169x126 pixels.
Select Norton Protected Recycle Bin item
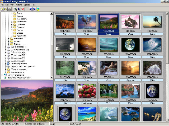point(19,78)
